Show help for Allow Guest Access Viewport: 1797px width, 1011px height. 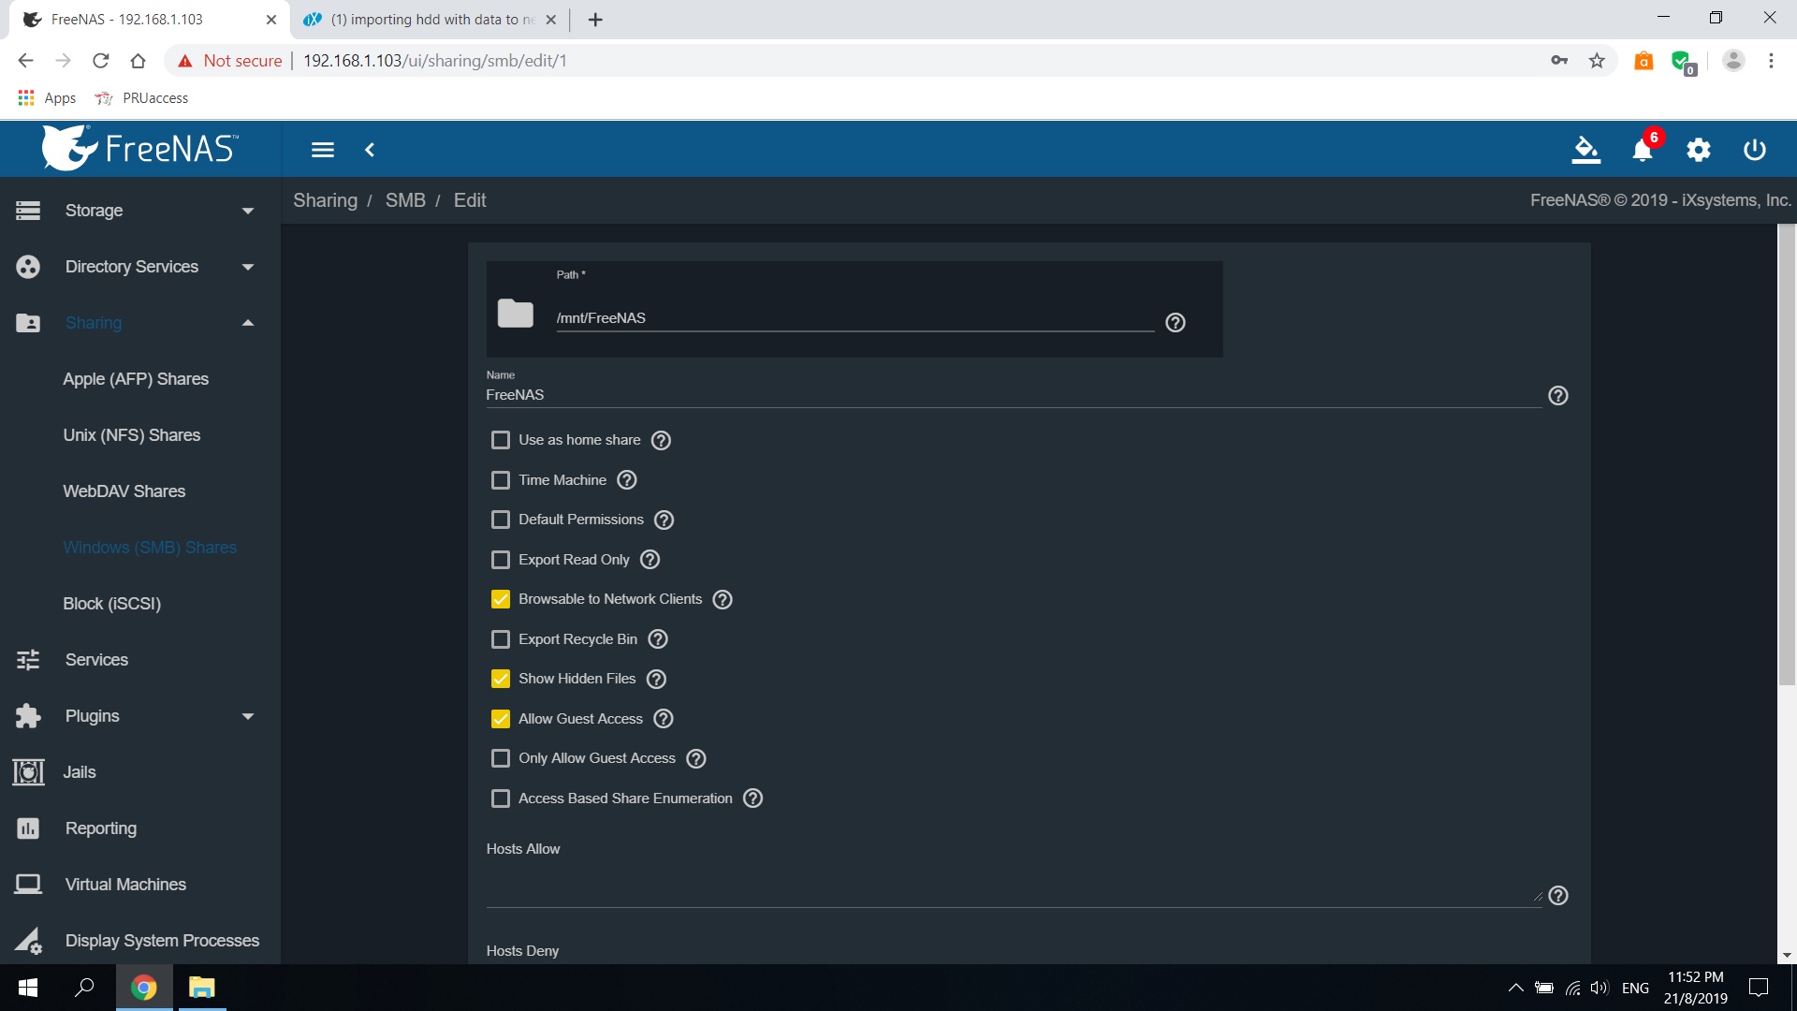pos(664,719)
